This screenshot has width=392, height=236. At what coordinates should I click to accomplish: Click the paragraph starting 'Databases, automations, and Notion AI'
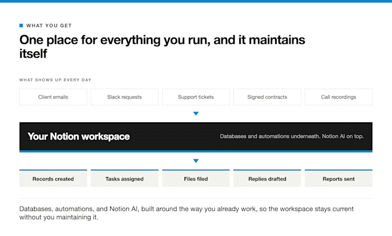pyautogui.click(x=187, y=213)
